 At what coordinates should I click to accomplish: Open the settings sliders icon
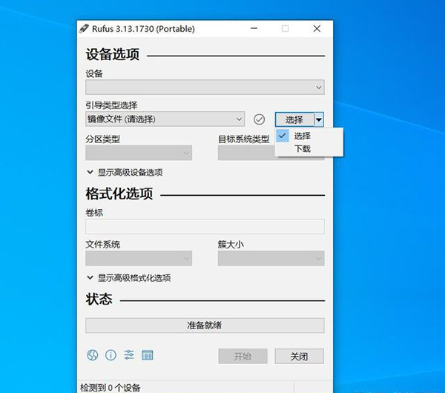point(129,355)
